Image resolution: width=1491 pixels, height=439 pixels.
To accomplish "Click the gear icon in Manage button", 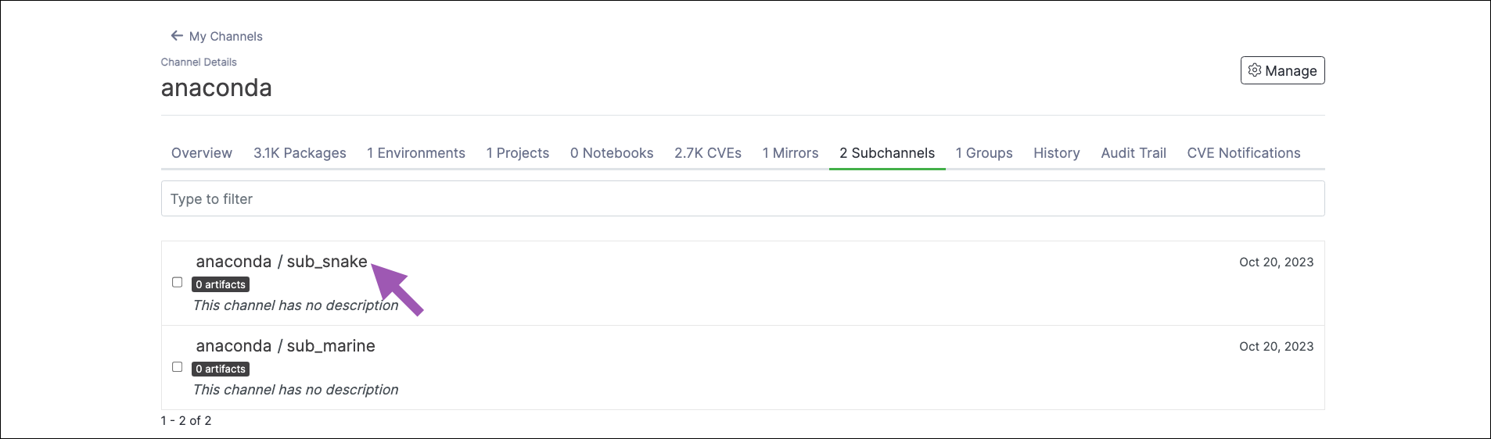I will (1255, 70).
